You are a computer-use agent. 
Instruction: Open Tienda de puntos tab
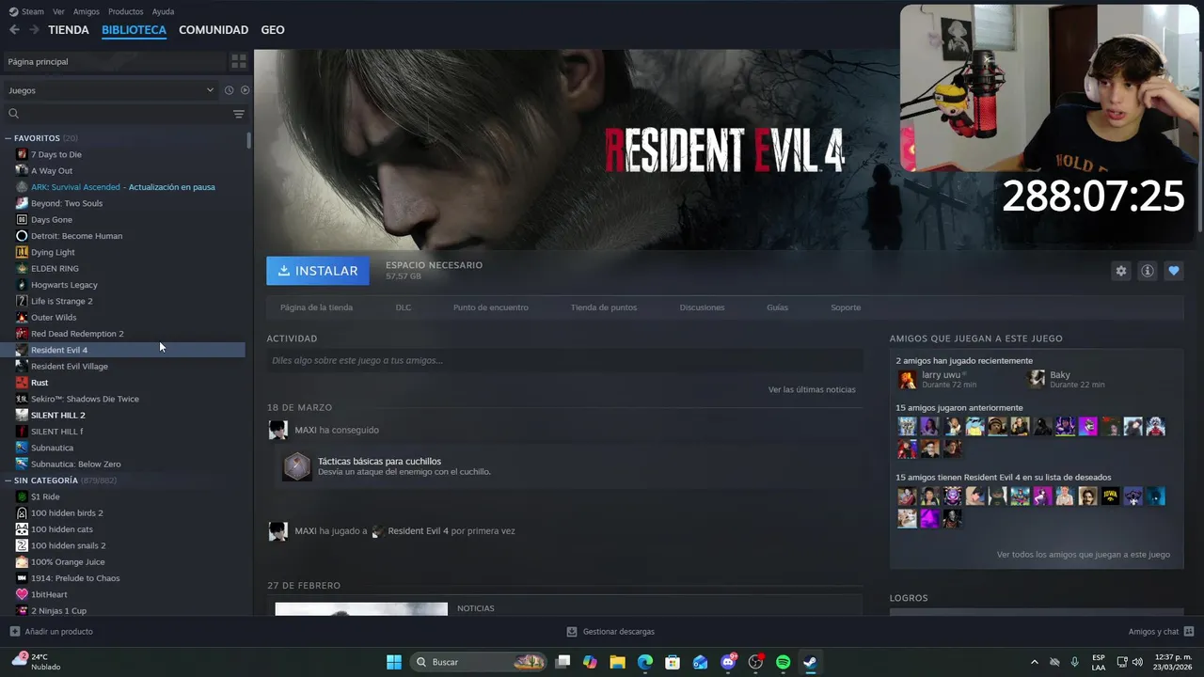coord(604,307)
